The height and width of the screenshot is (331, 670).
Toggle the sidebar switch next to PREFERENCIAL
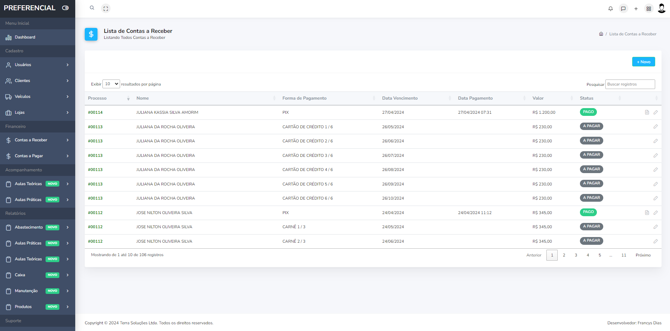pyautogui.click(x=65, y=8)
